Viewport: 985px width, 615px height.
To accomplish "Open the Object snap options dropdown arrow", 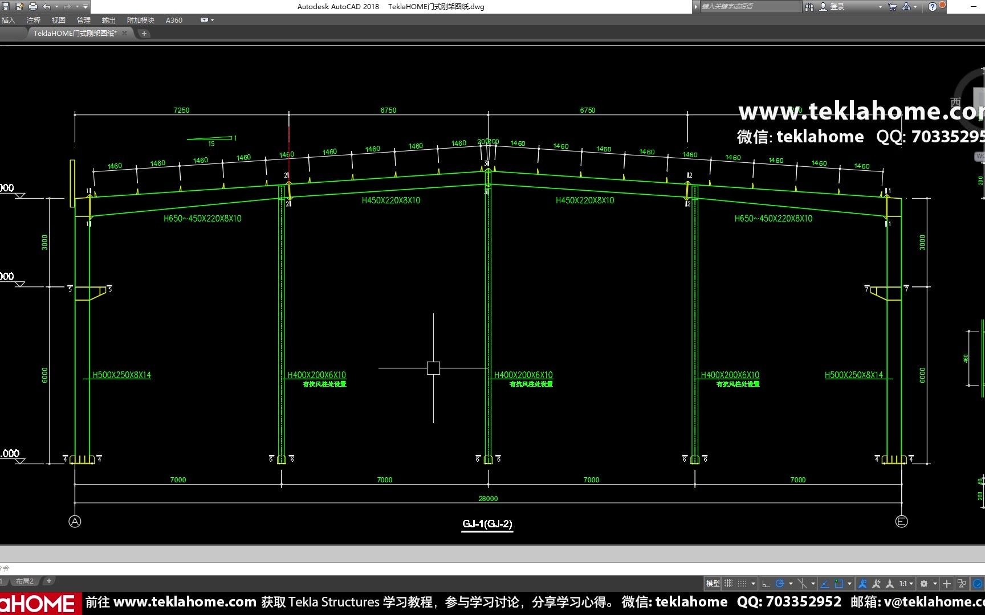I will (x=849, y=584).
